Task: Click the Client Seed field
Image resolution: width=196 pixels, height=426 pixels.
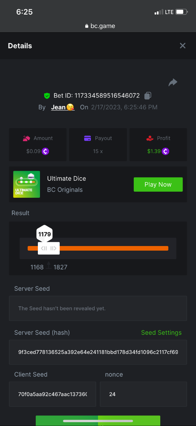Action: (52, 394)
